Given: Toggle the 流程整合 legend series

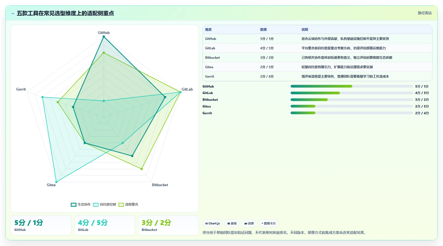Looking at the screenshot, I should (x=128, y=205).
